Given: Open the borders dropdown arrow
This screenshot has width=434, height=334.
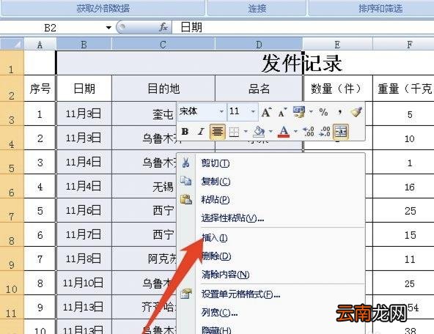Looking at the screenshot, I should (x=246, y=132).
